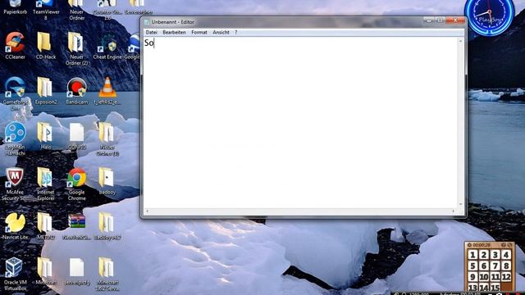
Task: Click the horizontal scrollbar left arrow
Action: [x=147, y=211]
